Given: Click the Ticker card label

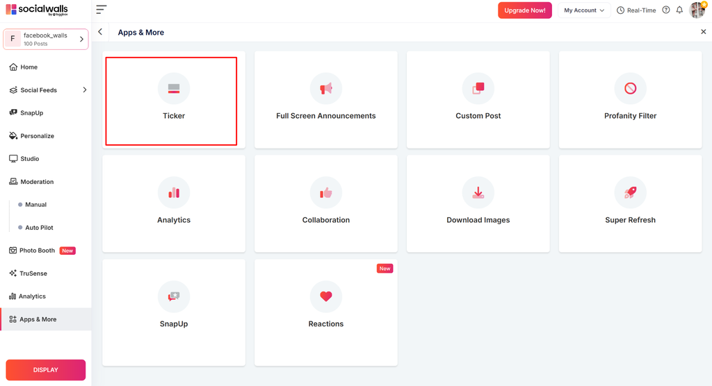Looking at the screenshot, I should coord(174,116).
